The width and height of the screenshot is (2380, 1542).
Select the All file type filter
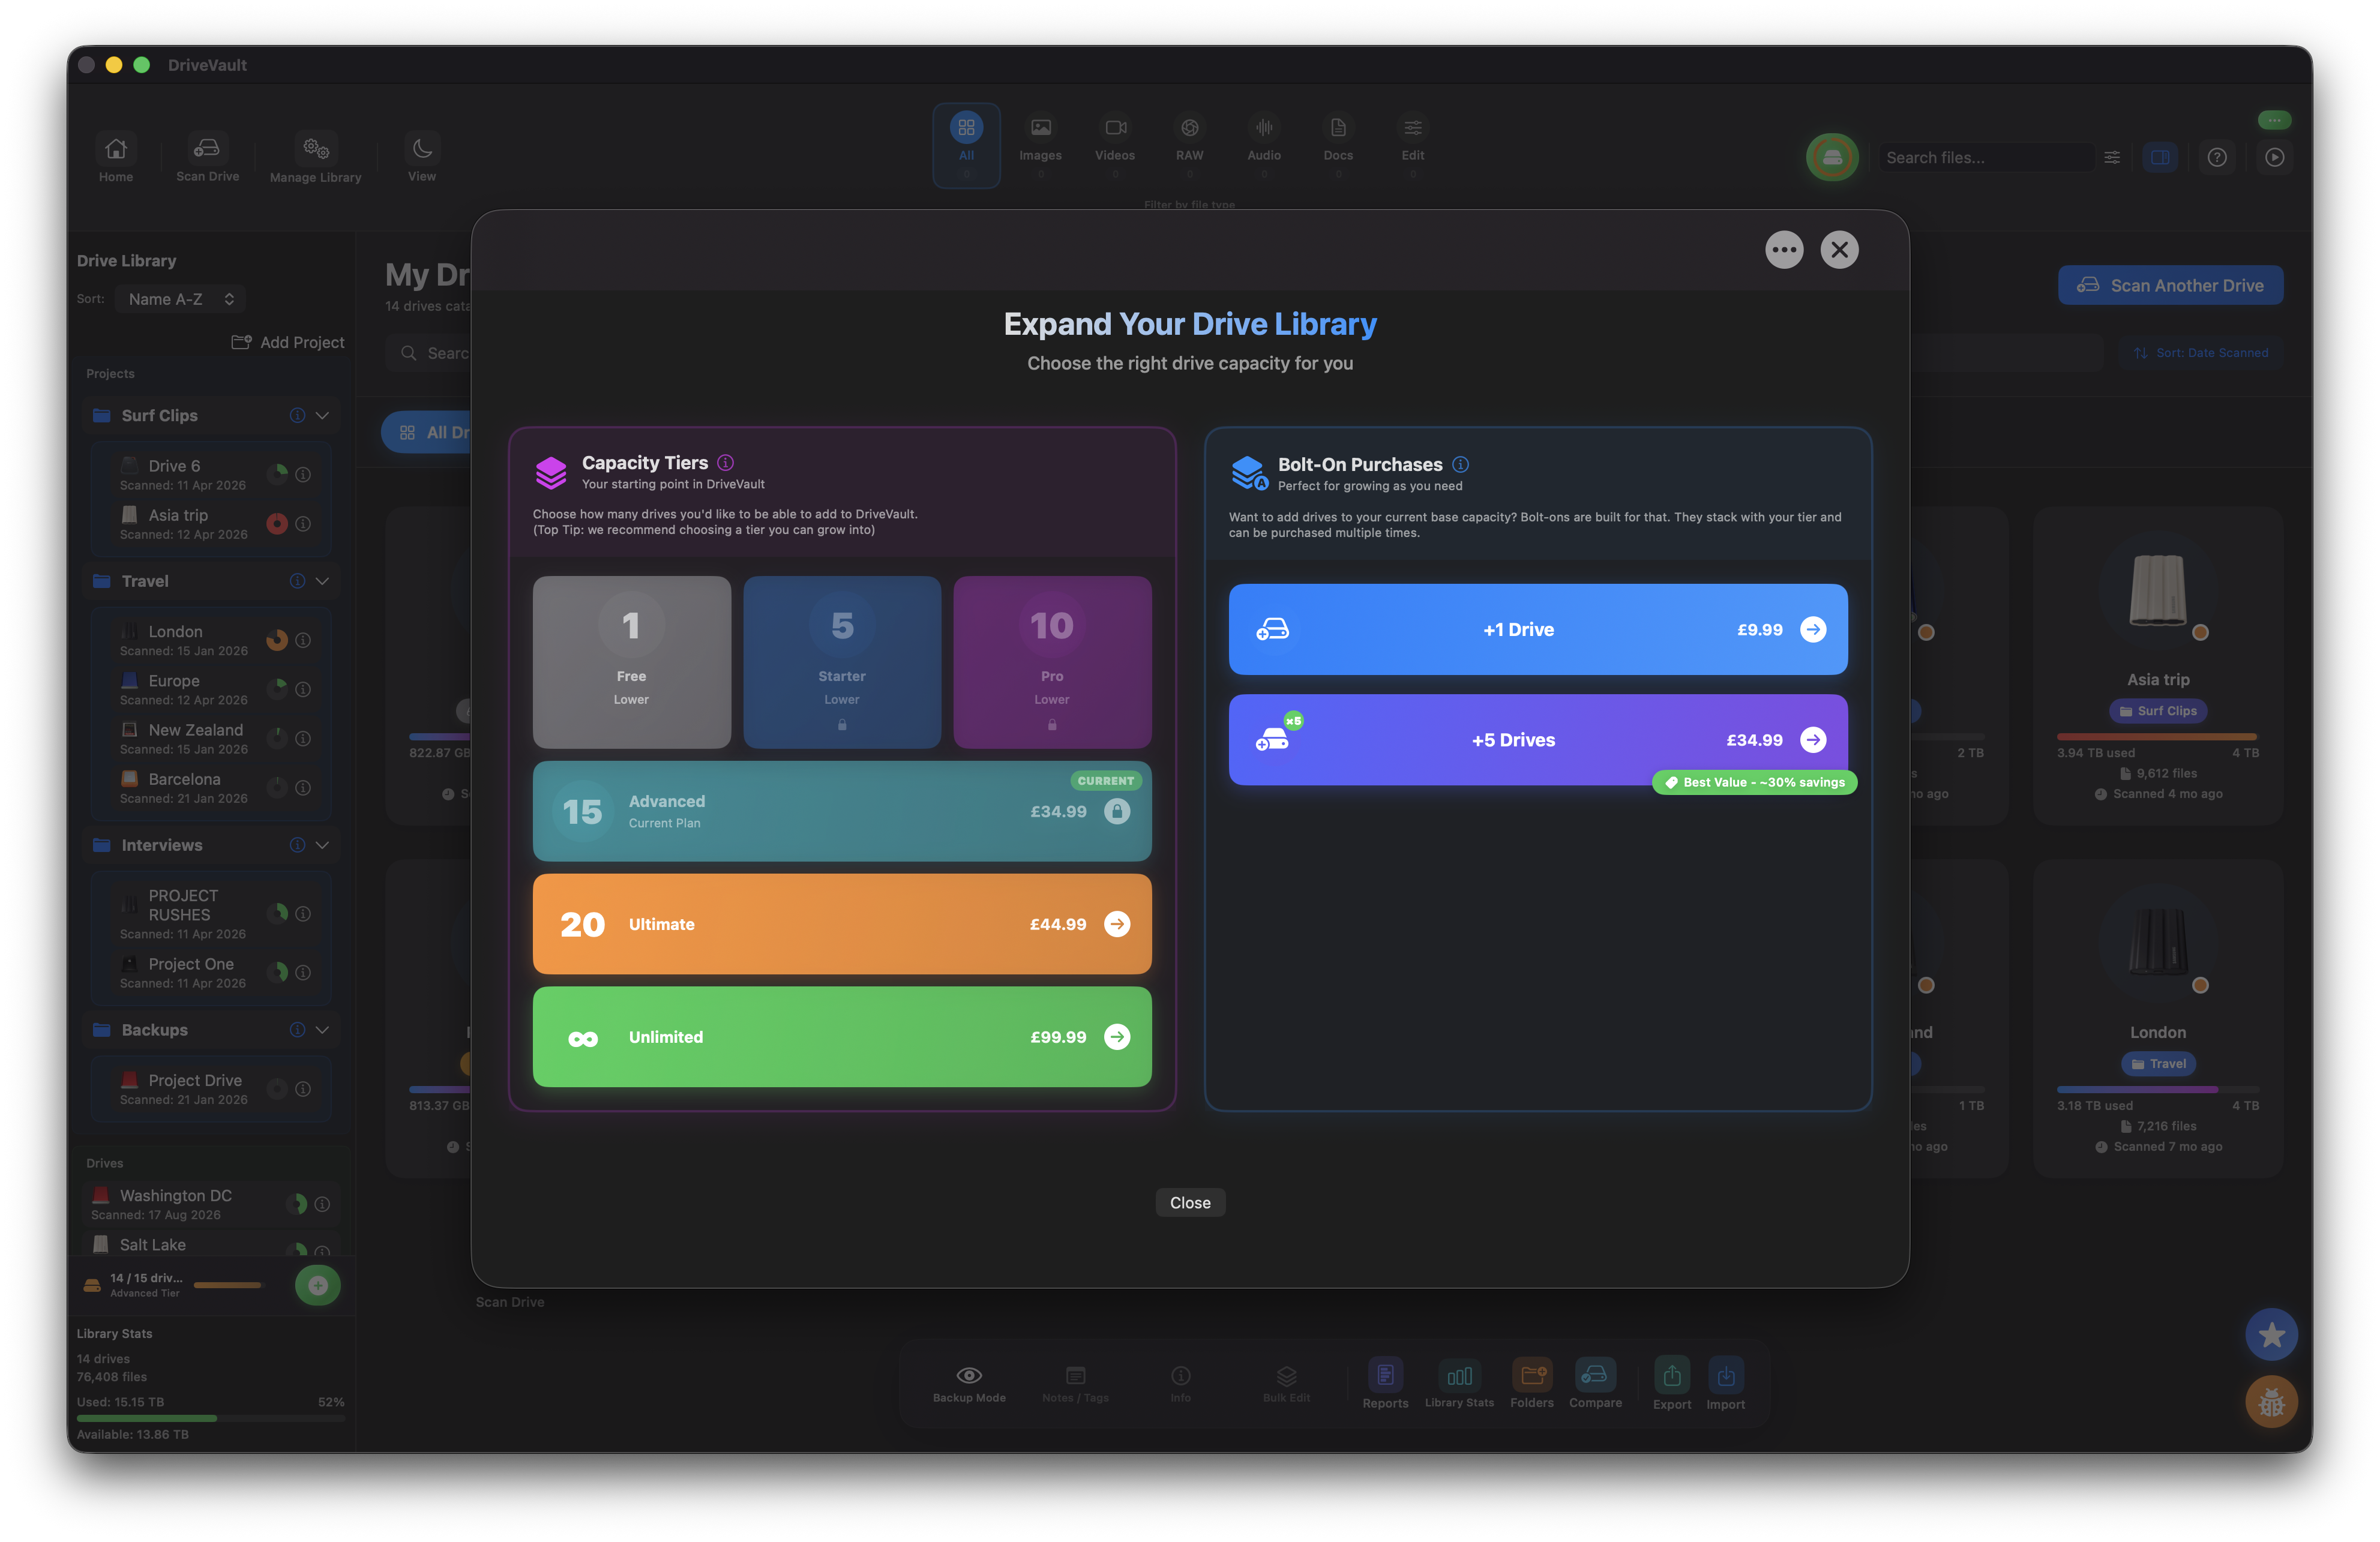pos(966,145)
